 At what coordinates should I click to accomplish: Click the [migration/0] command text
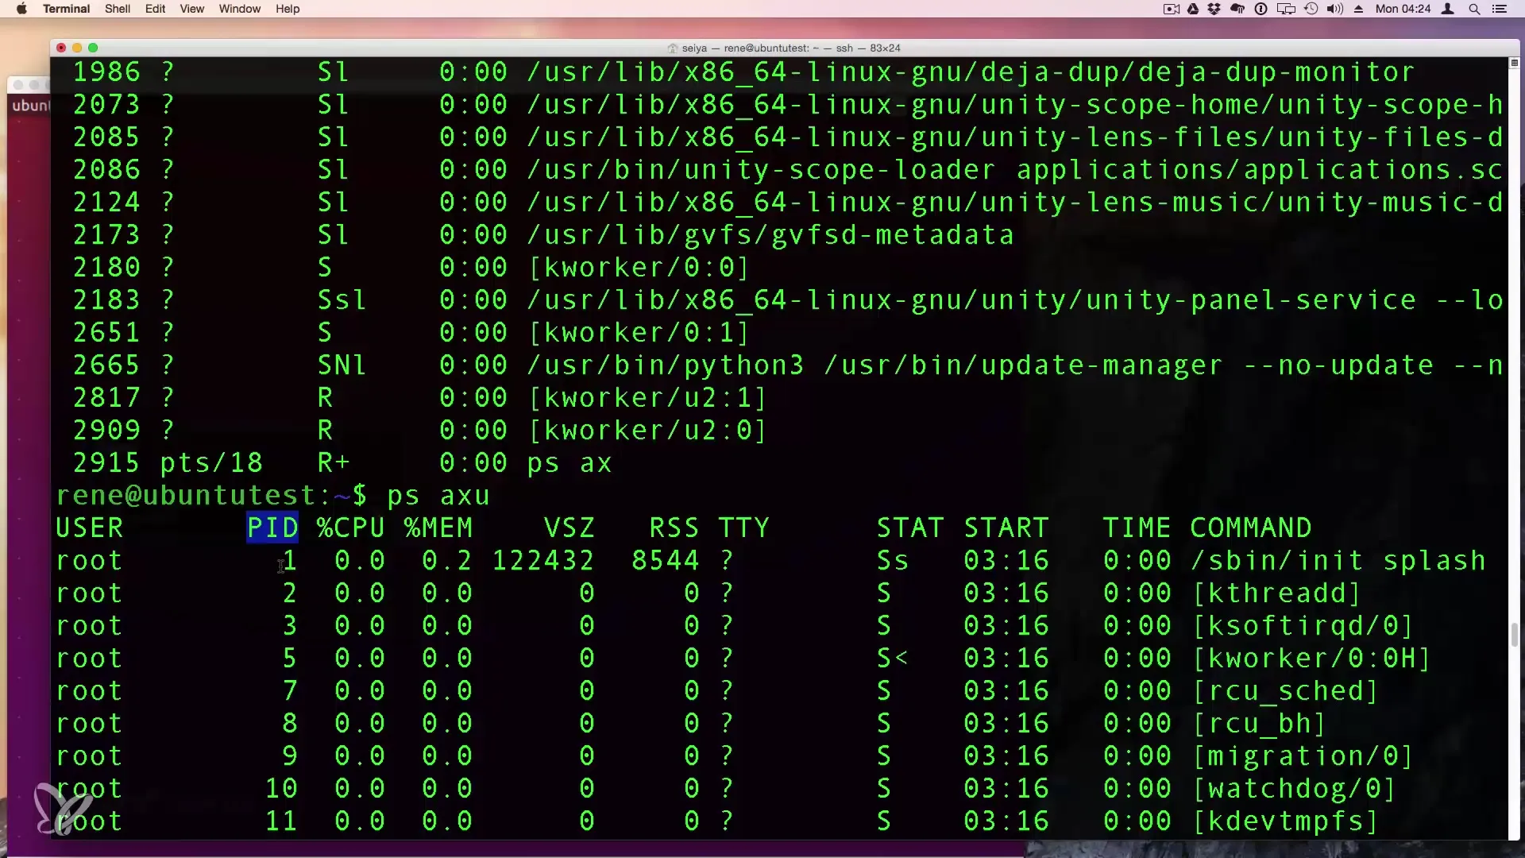pyautogui.click(x=1303, y=756)
